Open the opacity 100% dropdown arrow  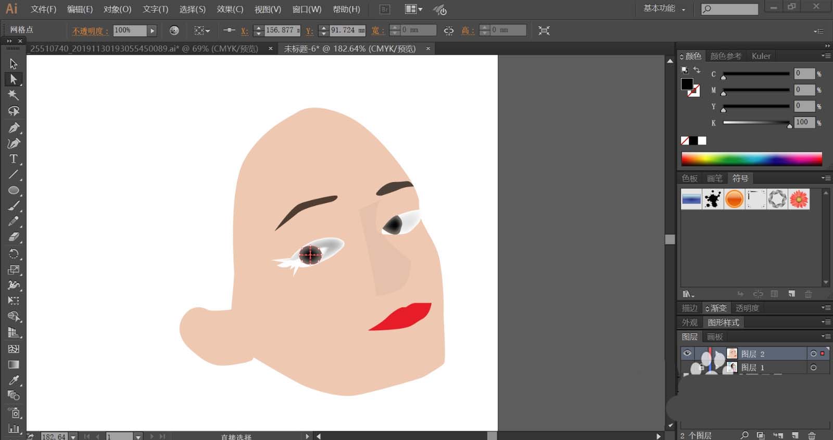pyautogui.click(x=152, y=31)
